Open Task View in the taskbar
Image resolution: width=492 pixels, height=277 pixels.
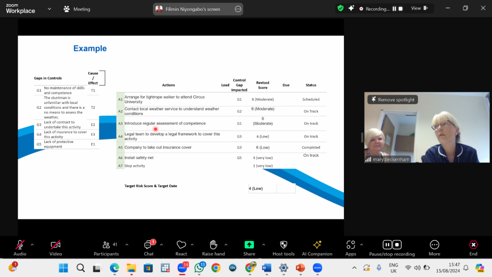(97, 268)
